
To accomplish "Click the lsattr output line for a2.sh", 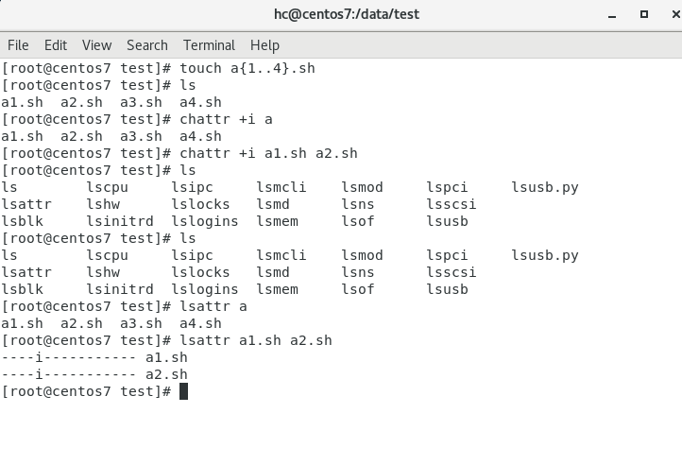I will pyautogui.click(x=94, y=374).
